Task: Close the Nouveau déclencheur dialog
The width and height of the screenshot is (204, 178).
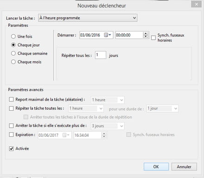Action: [196, 4]
